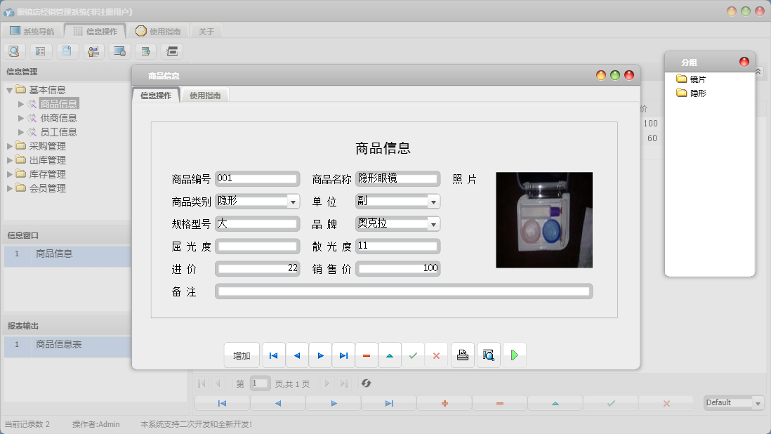Click the green run arrow icon

click(515, 355)
